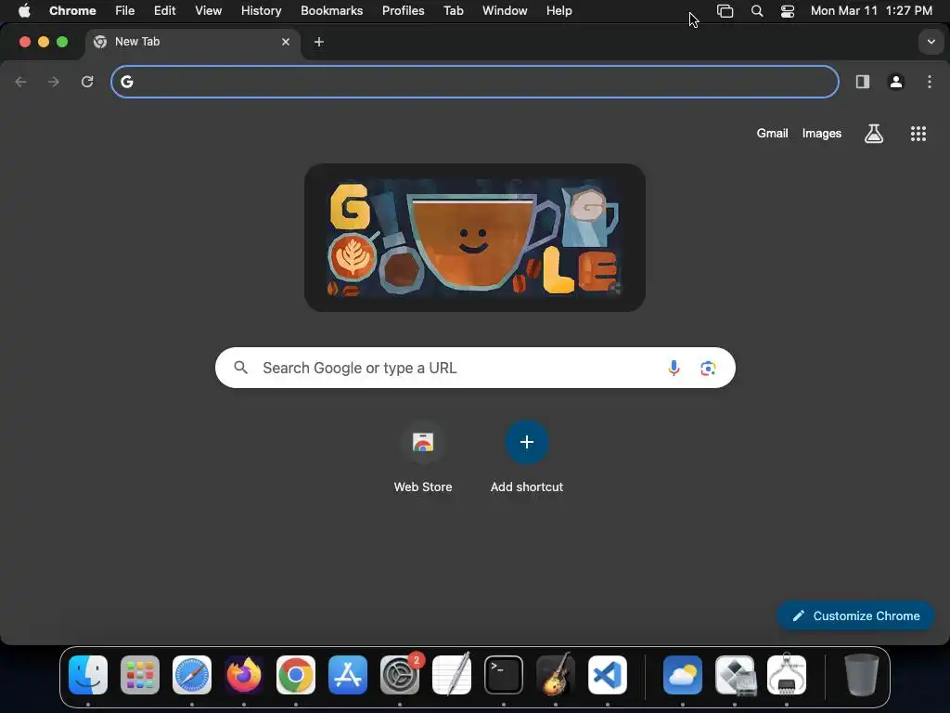The image size is (950, 713).
Task: Launch Firefox from the Dock
Action: pos(244,675)
